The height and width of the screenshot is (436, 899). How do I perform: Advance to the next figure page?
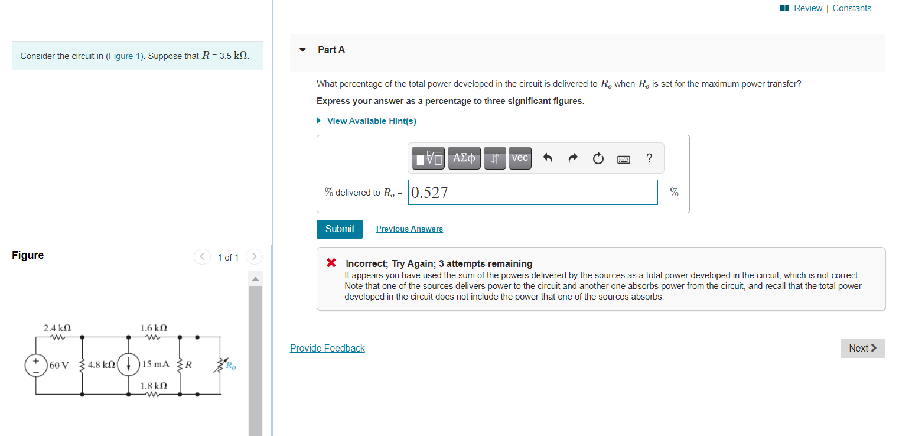(253, 256)
